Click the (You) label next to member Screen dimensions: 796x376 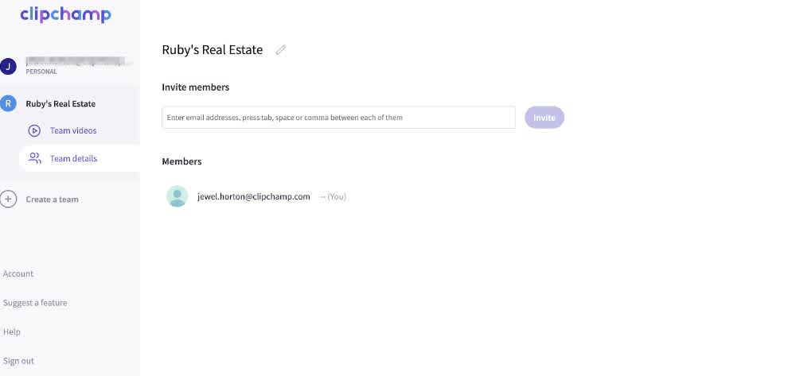pyautogui.click(x=337, y=196)
